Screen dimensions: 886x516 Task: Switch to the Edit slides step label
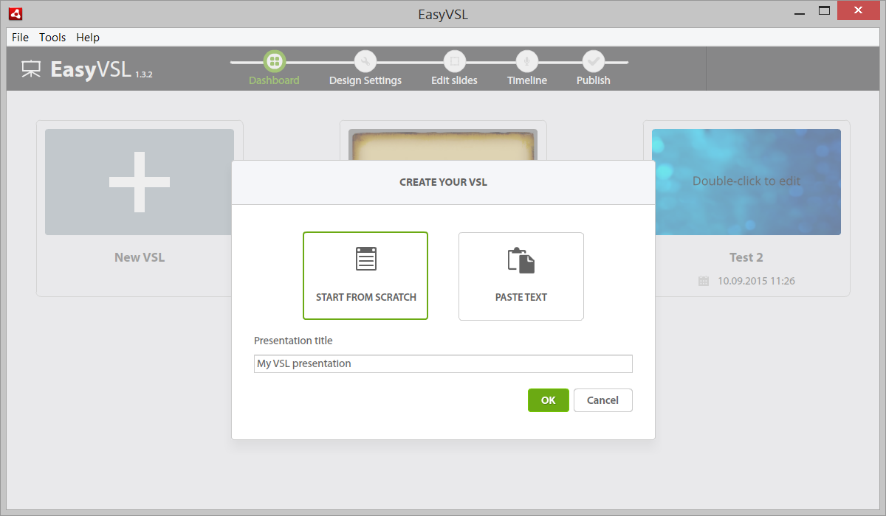coord(455,80)
